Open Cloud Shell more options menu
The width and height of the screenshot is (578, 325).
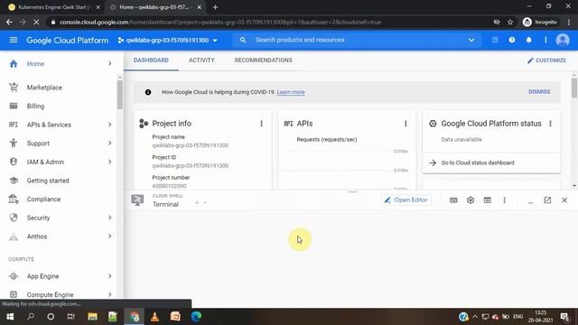pos(504,200)
